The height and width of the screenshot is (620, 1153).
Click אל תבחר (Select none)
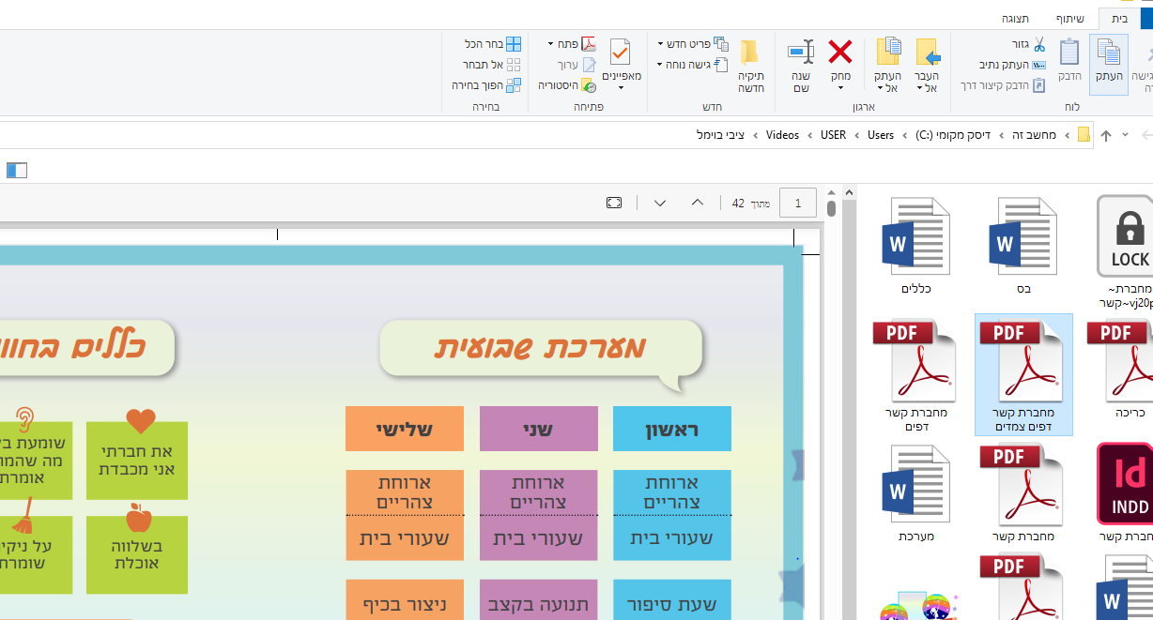tap(491, 65)
